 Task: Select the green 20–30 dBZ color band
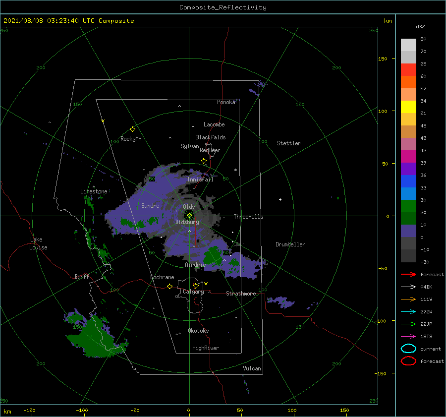click(x=408, y=206)
